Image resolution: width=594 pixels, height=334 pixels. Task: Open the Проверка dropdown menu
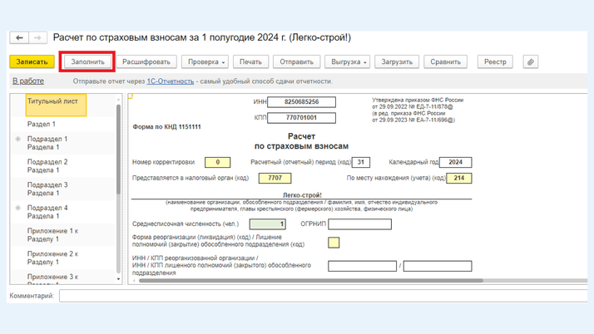click(x=205, y=61)
